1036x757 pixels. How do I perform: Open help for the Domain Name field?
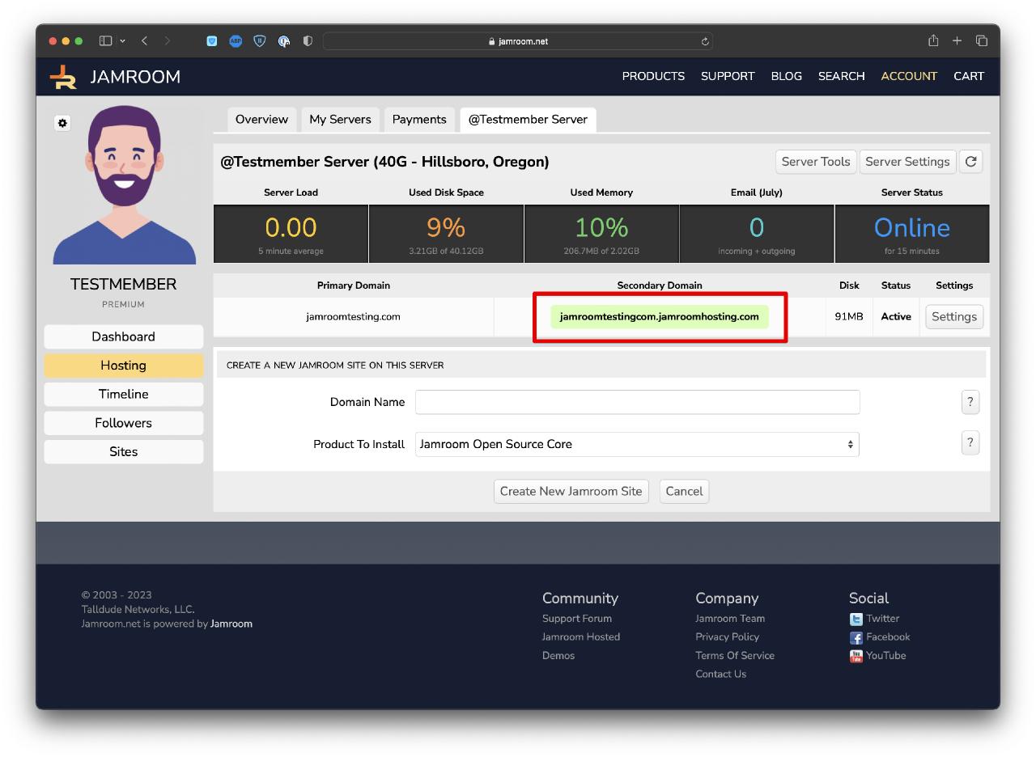pos(970,402)
